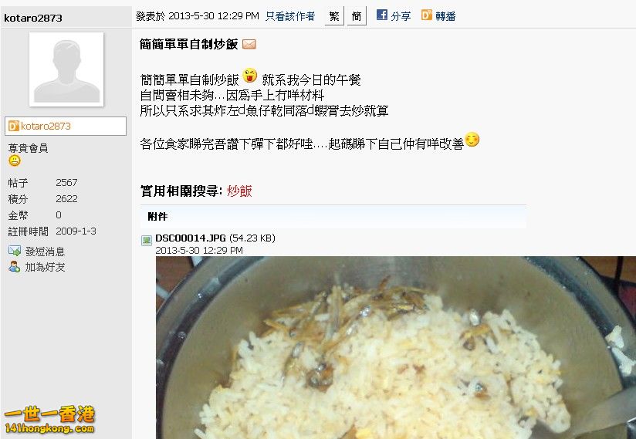The image size is (636, 439).
Task: Click the orange 轉播 rebroadcast icon
Action: 426,15
